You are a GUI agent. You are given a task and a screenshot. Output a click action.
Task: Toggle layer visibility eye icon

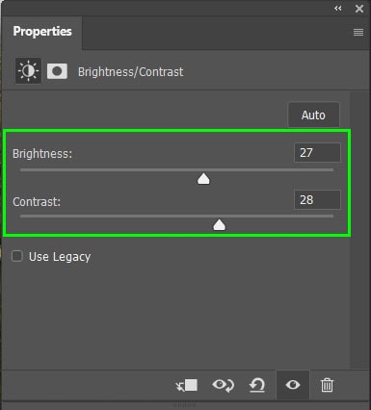pos(293,385)
